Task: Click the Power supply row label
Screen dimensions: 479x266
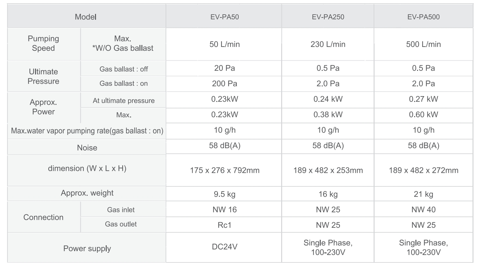Action: 87,249
